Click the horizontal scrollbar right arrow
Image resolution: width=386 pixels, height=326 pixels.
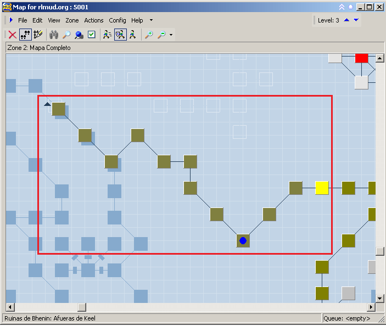click(371, 307)
